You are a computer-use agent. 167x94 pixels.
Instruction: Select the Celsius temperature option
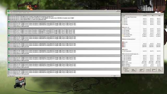coord(124,70)
